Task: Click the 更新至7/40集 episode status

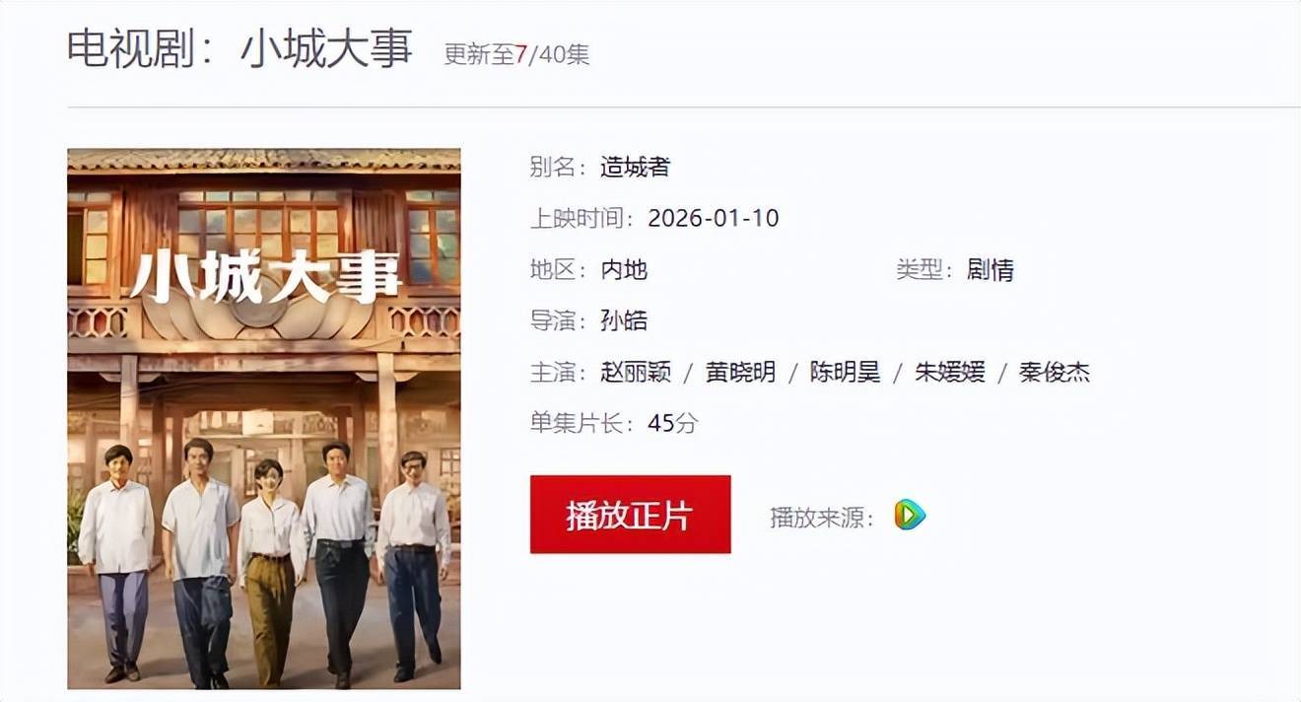Action: click(x=516, y=55)
